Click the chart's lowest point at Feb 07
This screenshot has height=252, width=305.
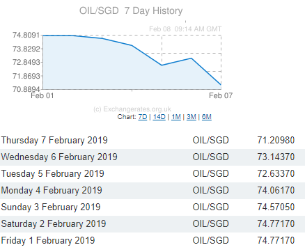221,85
